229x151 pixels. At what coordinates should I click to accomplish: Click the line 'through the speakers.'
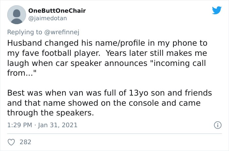(50, 113)
